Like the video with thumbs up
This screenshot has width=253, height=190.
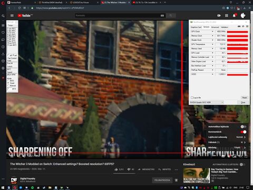pyautogui.click(x=116, y=169)
